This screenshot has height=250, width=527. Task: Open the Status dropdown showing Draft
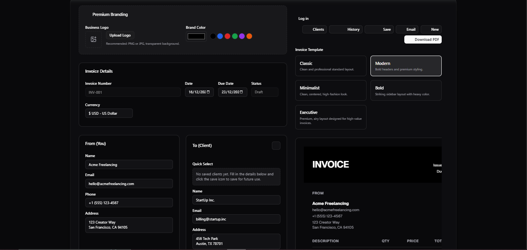264,92
